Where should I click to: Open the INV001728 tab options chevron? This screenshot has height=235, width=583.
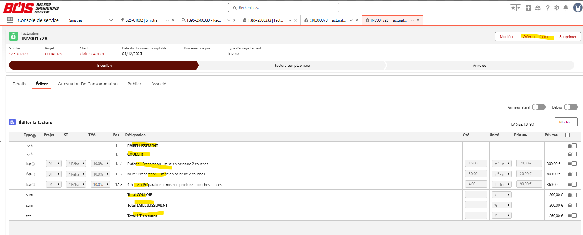pos(412,20)
